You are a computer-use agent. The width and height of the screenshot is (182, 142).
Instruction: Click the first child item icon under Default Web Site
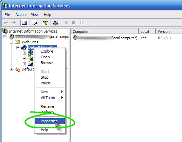click(31, 53)
